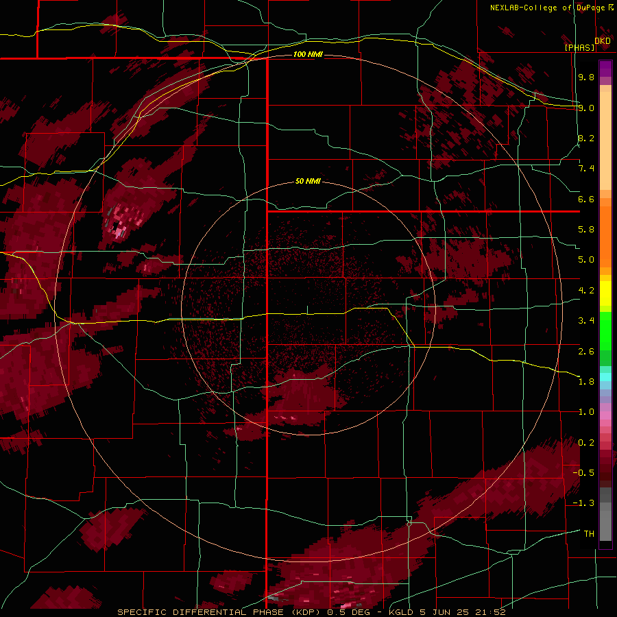Click the 9.8 legend value
This screenshot has height=617, width=617.
click(586, 77)
